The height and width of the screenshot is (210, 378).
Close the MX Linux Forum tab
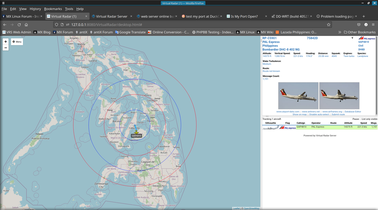(41, 17)
